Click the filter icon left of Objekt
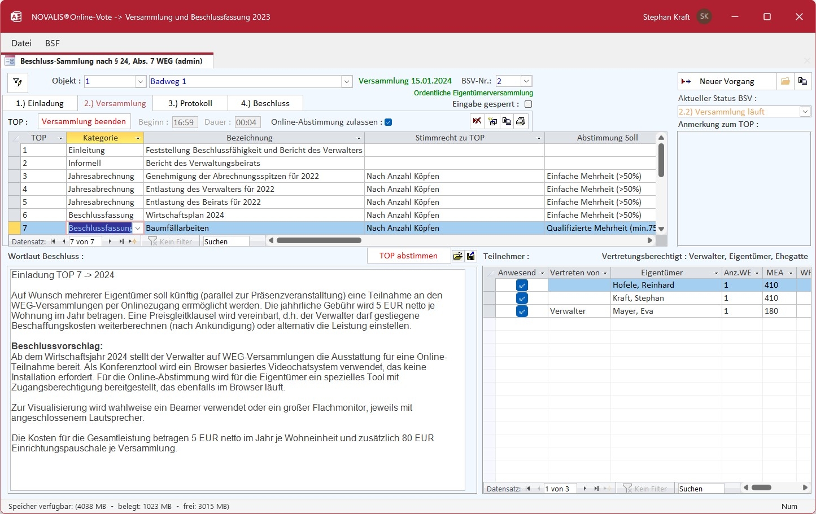This screenshot has width=816, height=514. tap(18, 82)
